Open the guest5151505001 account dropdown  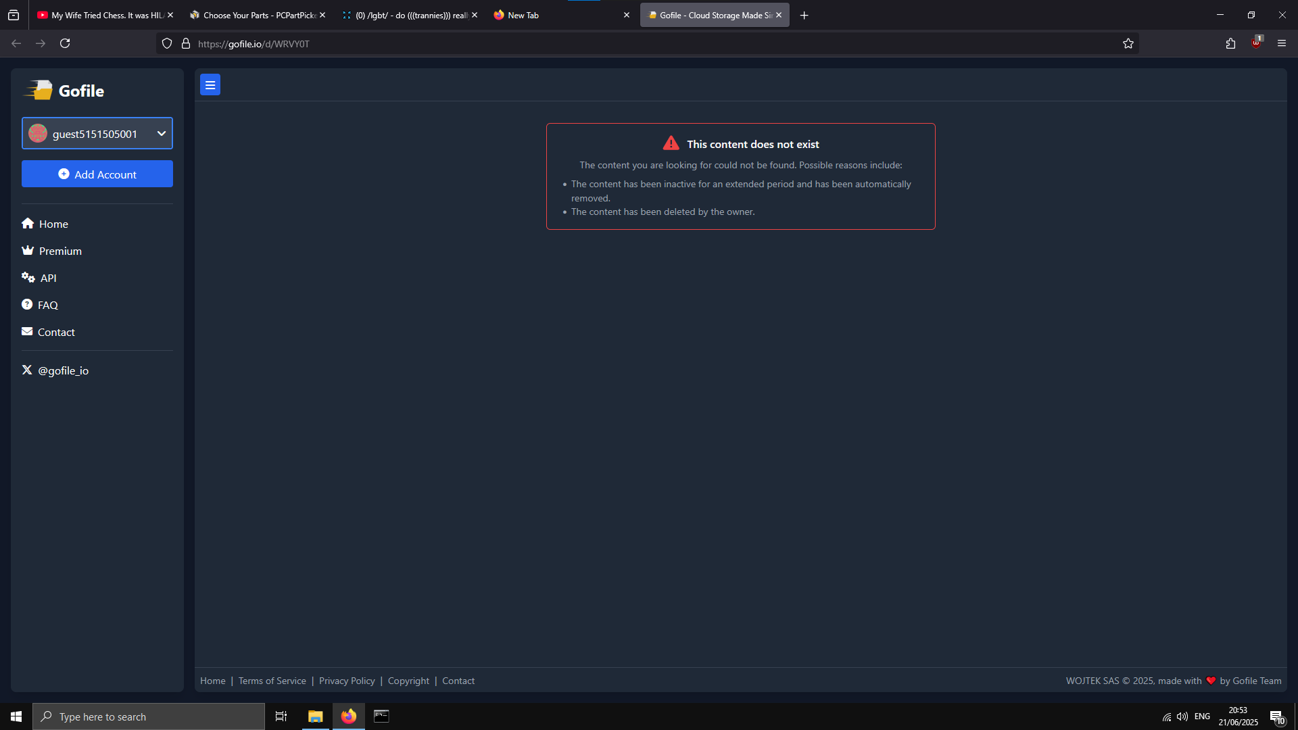point(97,134)
